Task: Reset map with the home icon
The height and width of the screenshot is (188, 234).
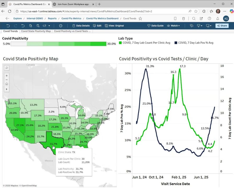Action: pyautogui.click(x=7, y=84)
